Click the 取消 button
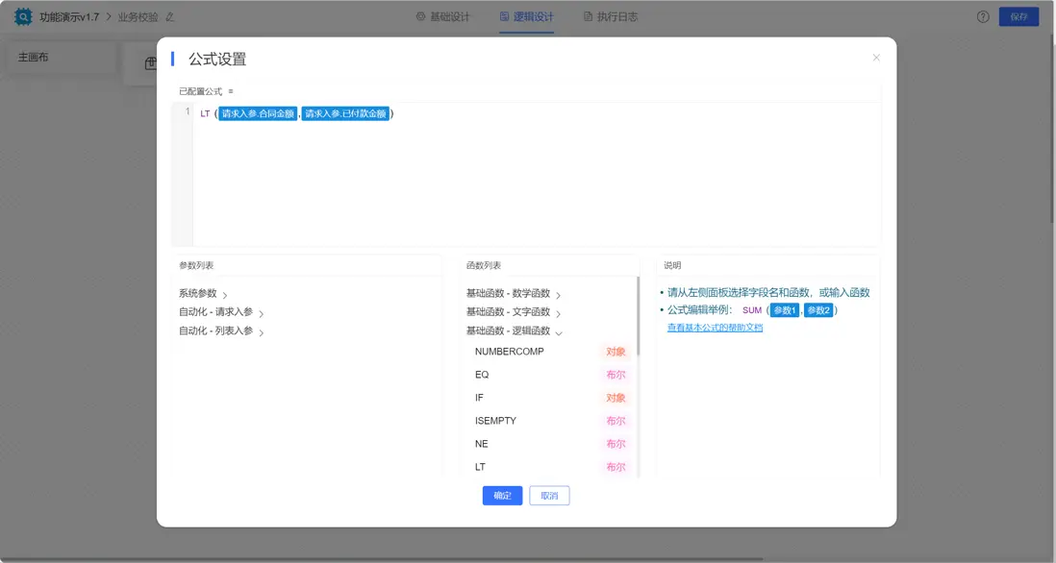 tap(549, 496)
